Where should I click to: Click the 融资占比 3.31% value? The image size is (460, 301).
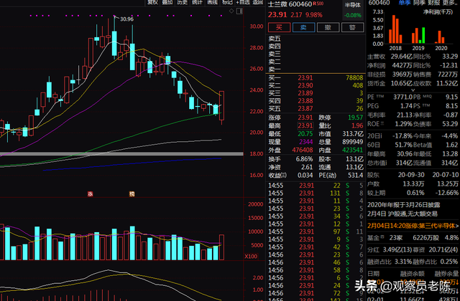click(x=402, y=262)
